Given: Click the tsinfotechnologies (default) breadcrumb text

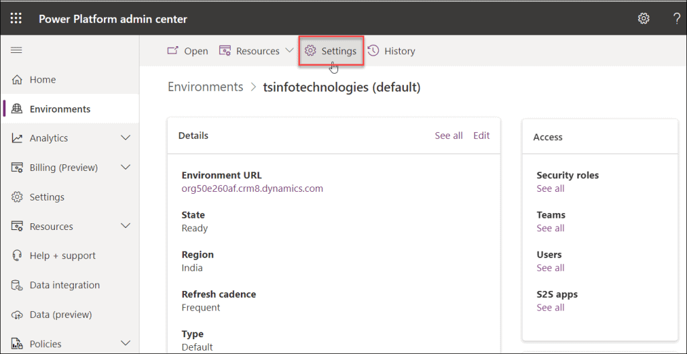Looking at the screenshot, I should coord(341,87).
